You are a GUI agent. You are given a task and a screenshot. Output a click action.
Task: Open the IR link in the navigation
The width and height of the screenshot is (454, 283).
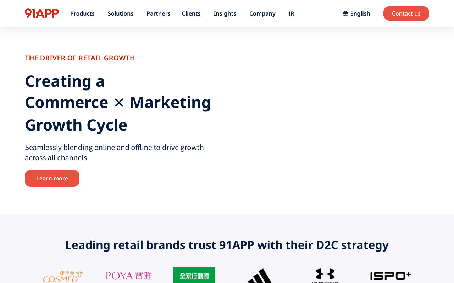pos(291,13)
